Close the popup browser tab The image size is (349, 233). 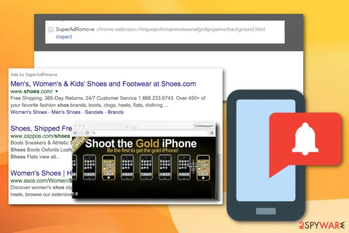[x=126, y=127]
